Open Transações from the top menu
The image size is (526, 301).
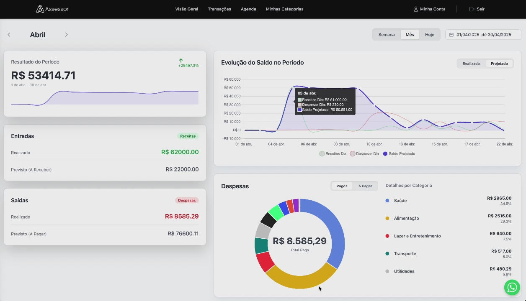click(x=219, y=9)
